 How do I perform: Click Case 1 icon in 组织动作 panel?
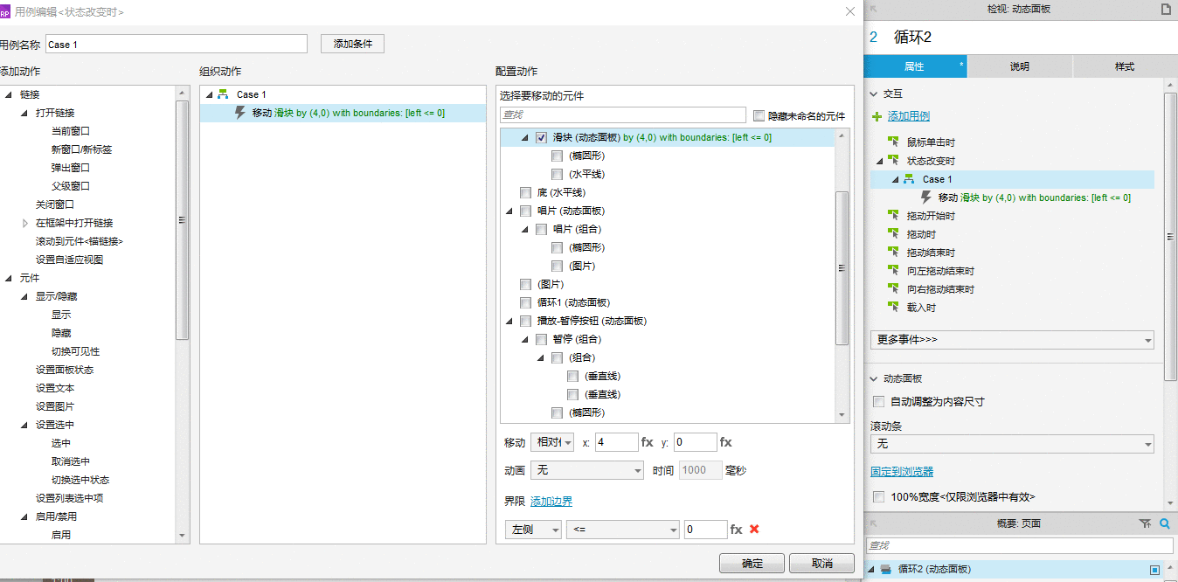click(x=223, y=94)
